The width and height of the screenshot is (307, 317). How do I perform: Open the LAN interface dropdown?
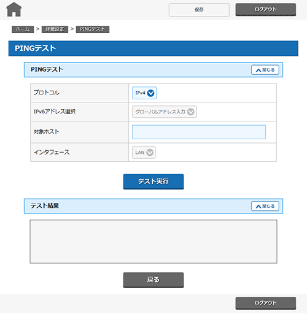tap(144, 152)
